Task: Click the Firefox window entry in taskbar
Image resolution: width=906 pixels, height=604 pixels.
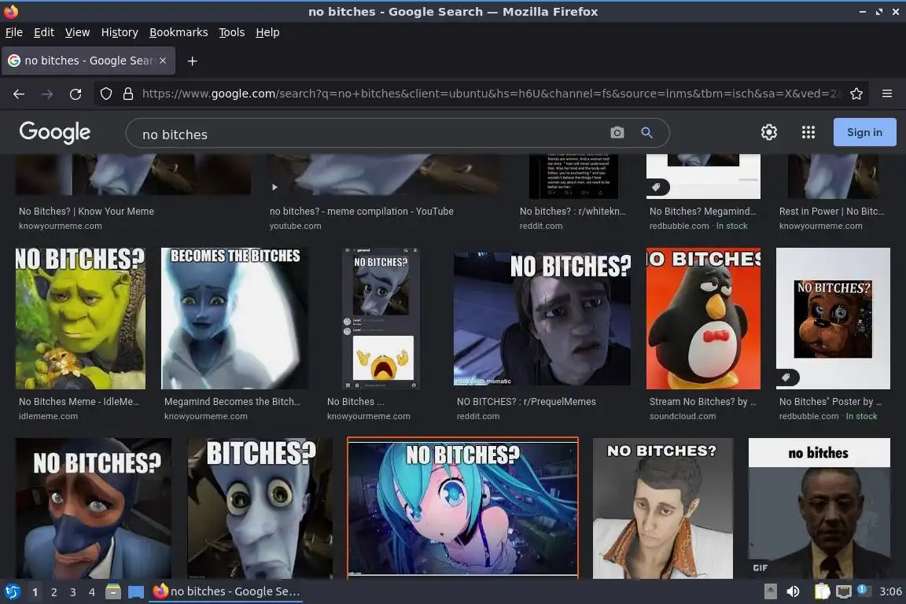Action: tap(226, 592)
